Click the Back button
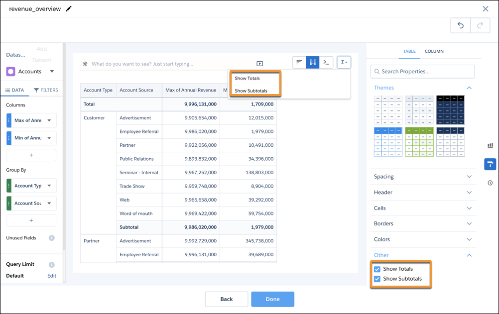Image resolution: width=499 pixels, height=314 pixels. (x=227, y=299)
